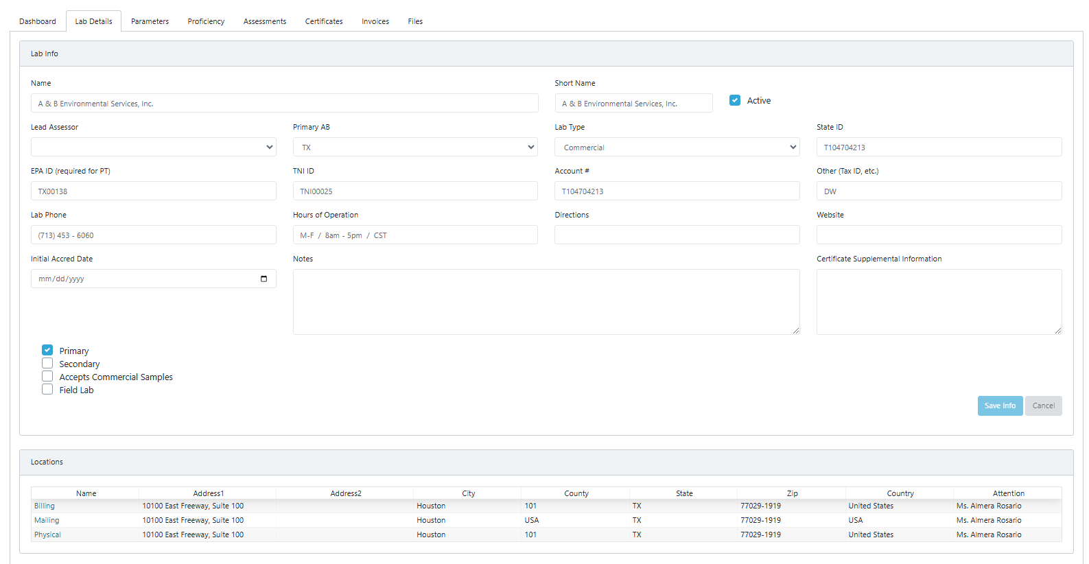Click the Other (Tax ID, etc.) field

click(x=939, y=191)
